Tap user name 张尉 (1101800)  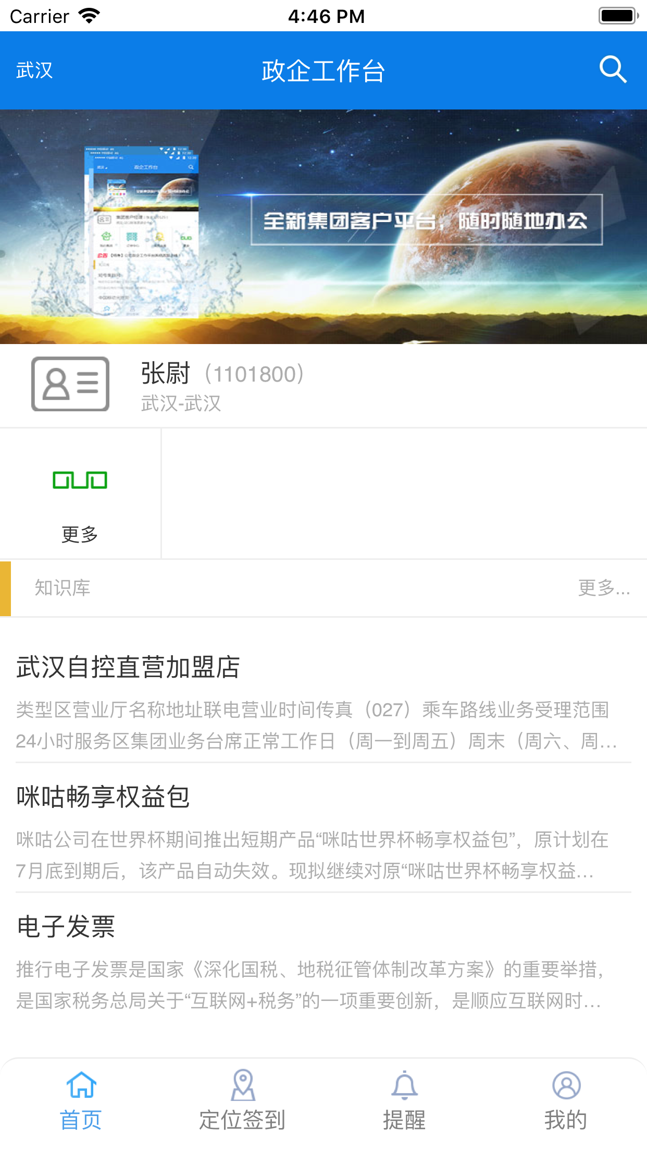click(x=223, y=374)
